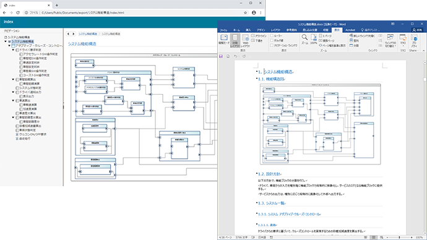The height and width of the screenshot is (240, 427).
Task: Switch to the 参考資料 ribbon tab
Action: point(291,30)
